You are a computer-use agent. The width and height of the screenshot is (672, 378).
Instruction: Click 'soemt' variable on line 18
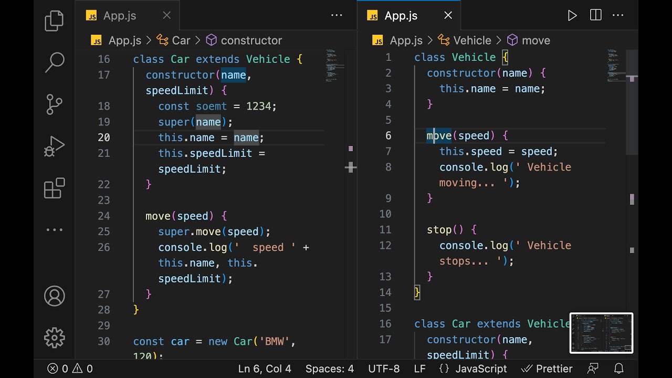212,106
